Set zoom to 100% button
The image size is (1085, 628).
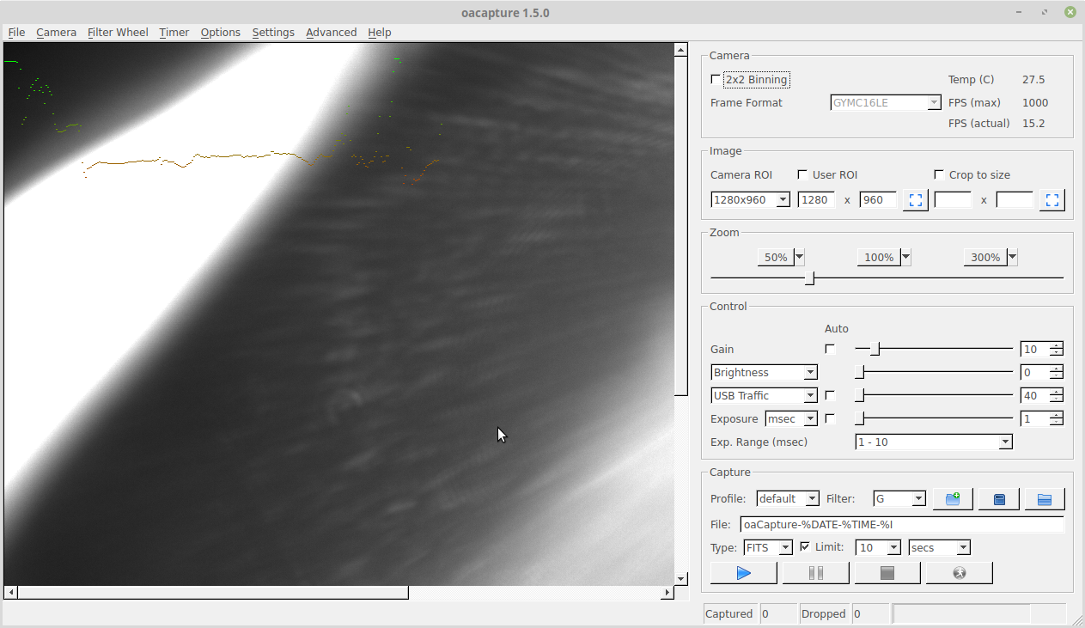(879, 257)
